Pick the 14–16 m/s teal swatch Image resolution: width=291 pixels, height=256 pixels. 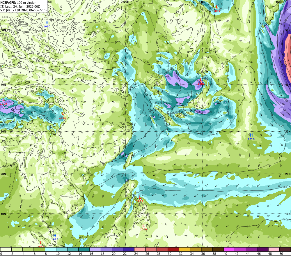84,249
